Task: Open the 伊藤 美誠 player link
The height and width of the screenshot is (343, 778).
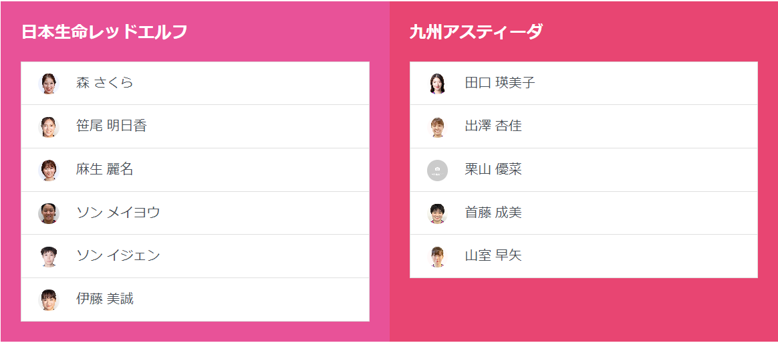Action: pyautogui.click(x=105, y=299)
